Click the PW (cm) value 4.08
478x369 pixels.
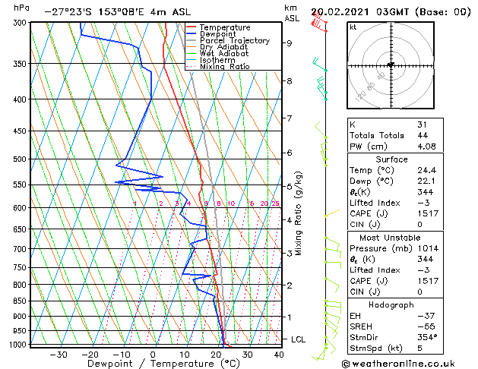coord(426,147)
